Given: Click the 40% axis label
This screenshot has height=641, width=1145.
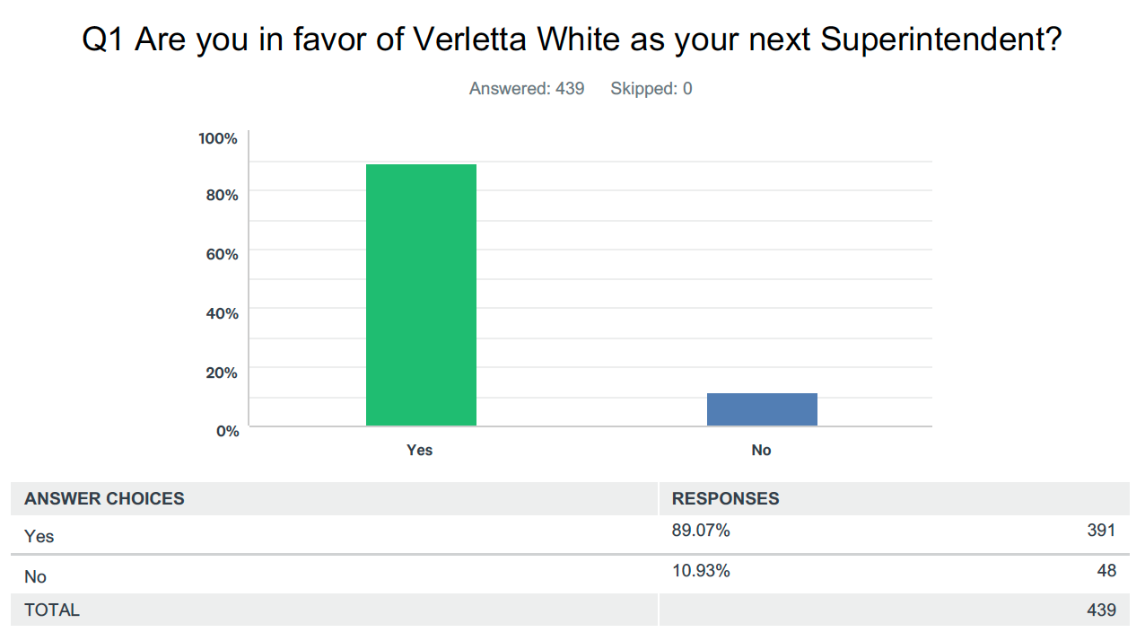Looking at the screenshot, I should 222,313.
